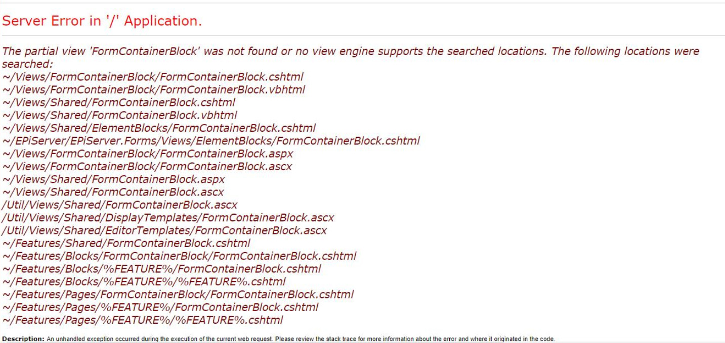Screen dimensions: 725x343
Task: Click the ~/Views/FormContainerBlock/FormContainerBlock.ascx line
Action: (x=147, y=166)
